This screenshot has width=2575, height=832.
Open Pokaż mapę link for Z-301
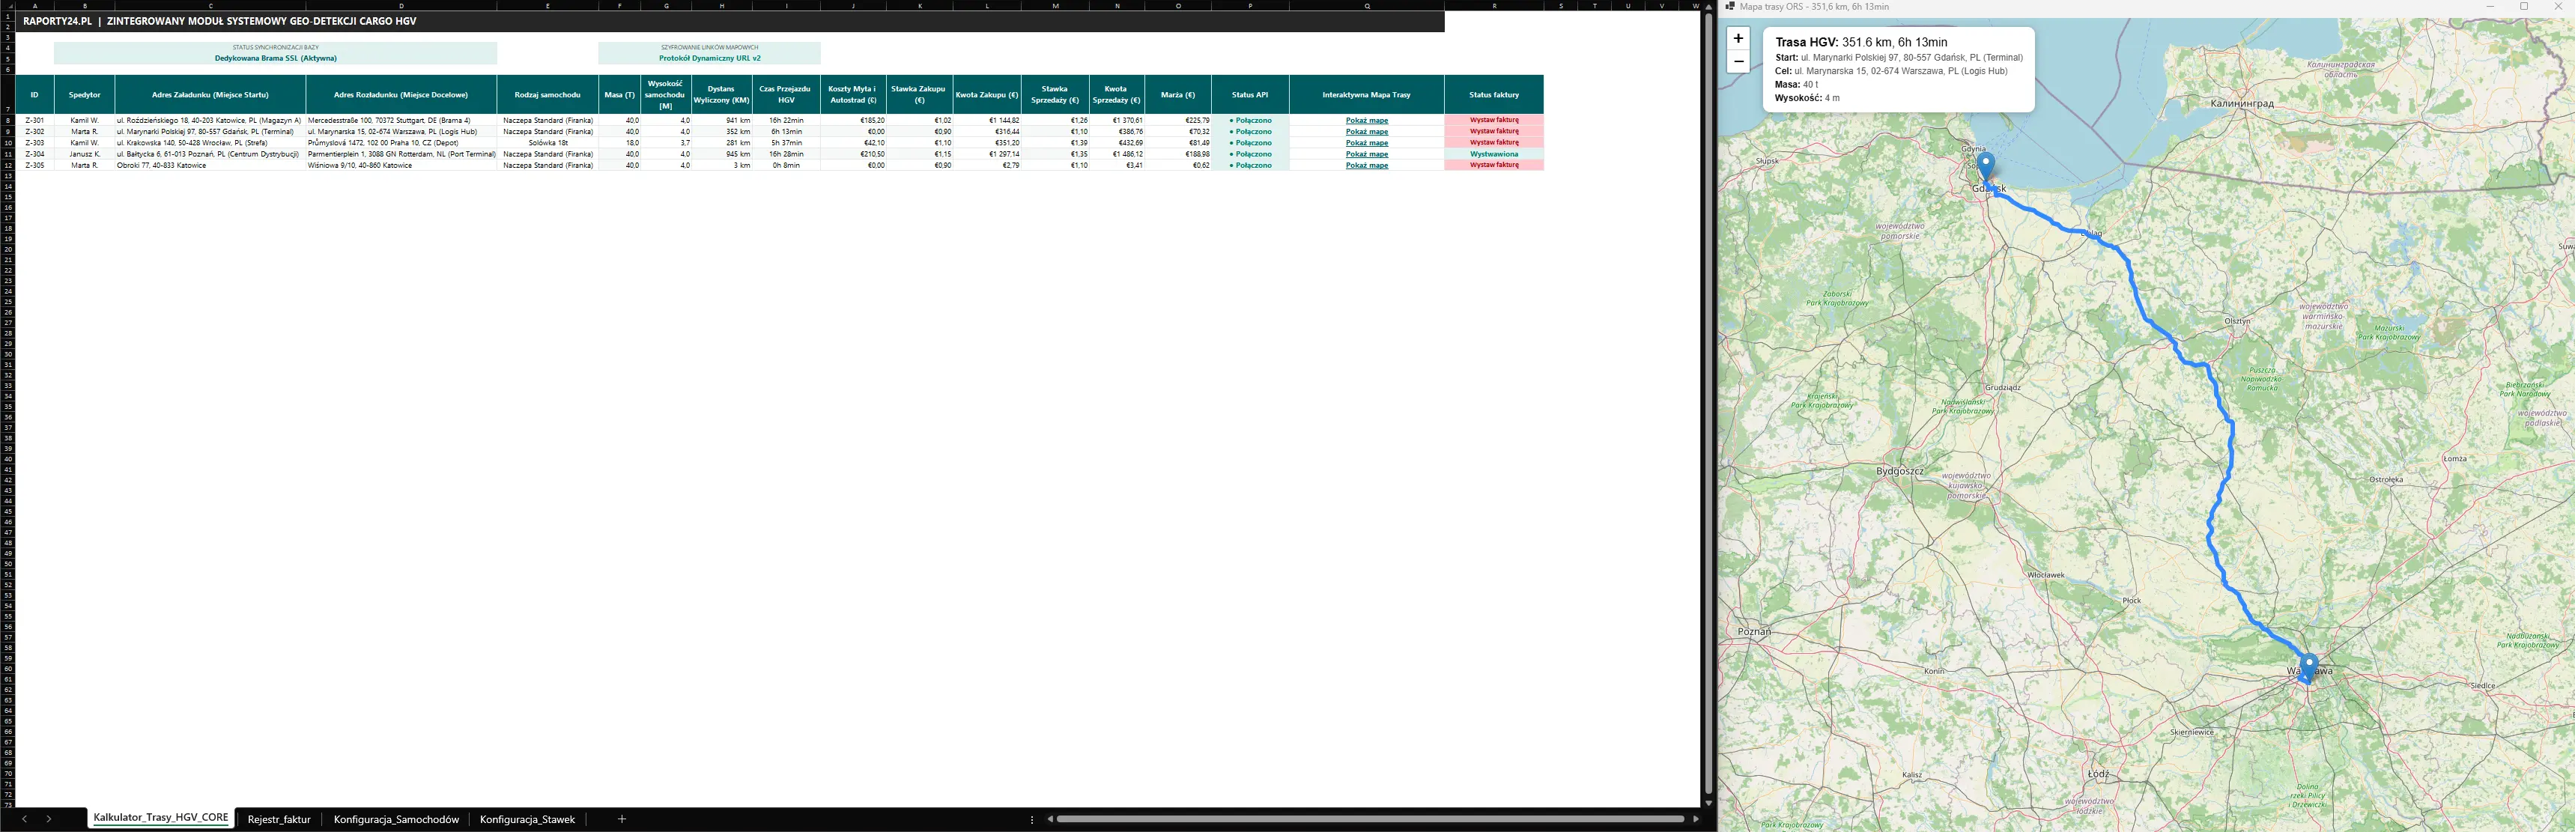click(x=1366, y=120)
